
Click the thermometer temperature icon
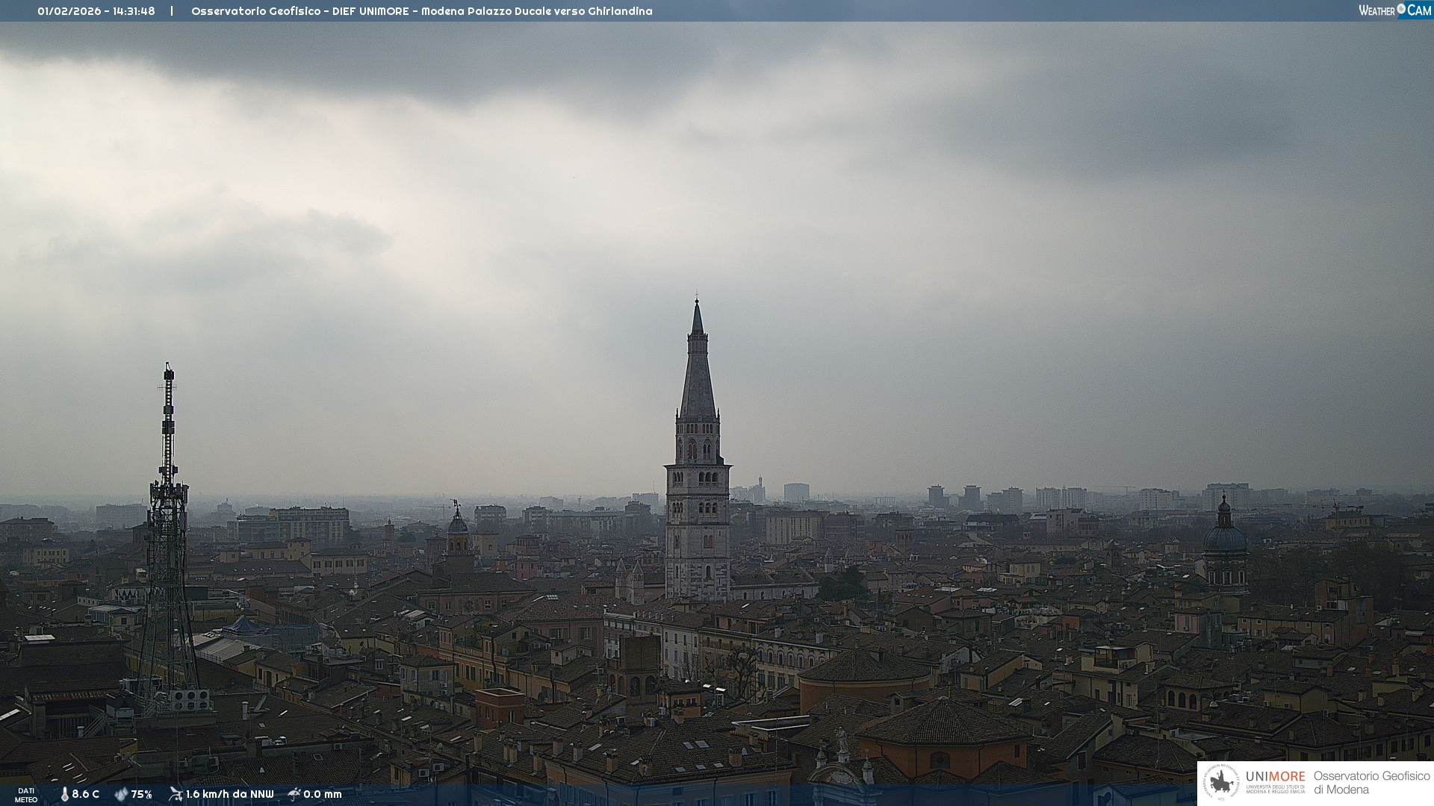point(65,795)
